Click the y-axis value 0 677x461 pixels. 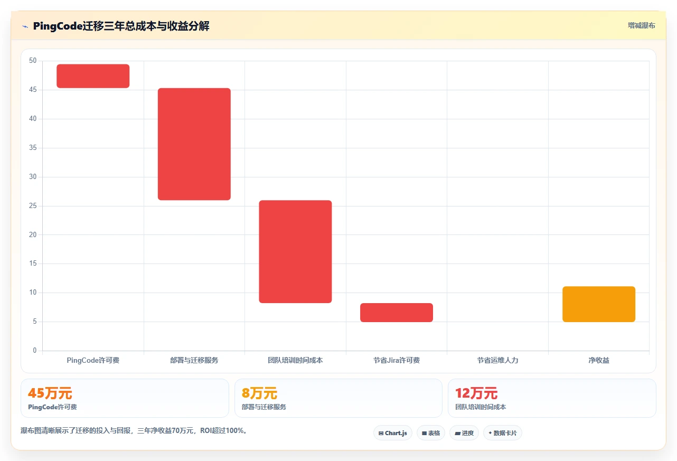(x=35, y=351)
